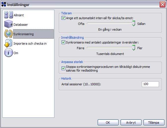Click the Avbryt button
Screen dimensions: 167x128
click(x=131, y=123)
